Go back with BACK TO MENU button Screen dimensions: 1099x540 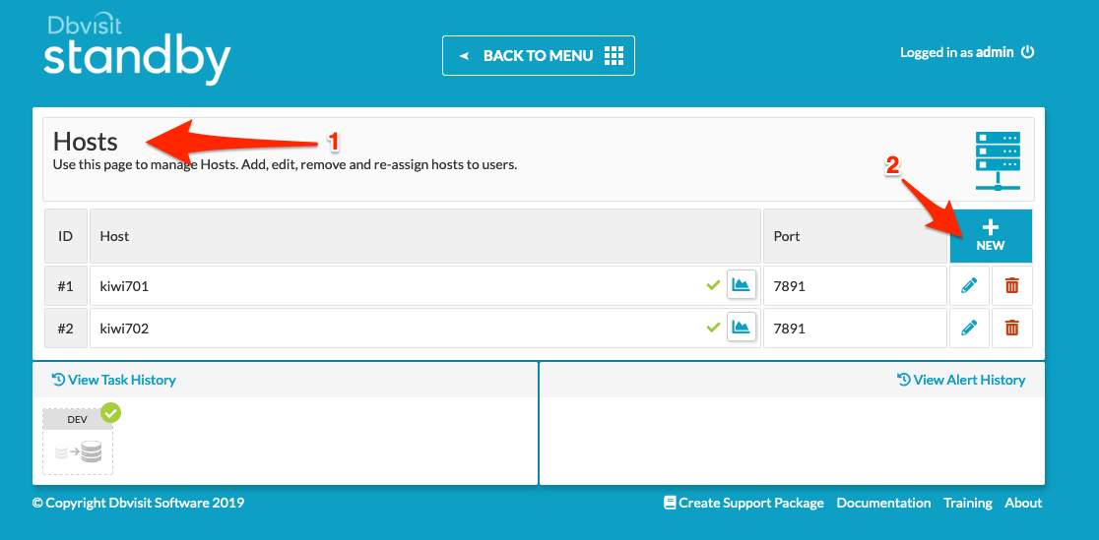coord(539,55)
